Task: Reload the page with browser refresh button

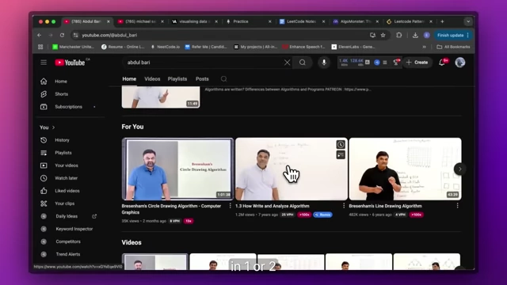Action: pos(62,35)
